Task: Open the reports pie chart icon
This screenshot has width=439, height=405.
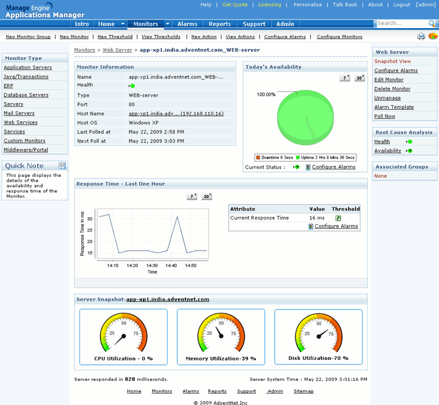Action: (433, 36)
